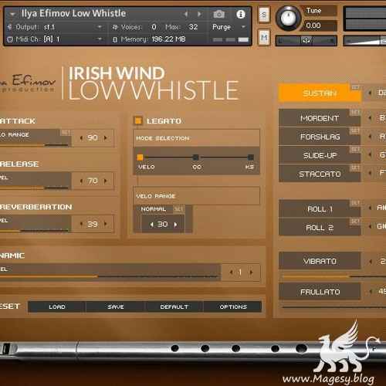Click SET tag on Sustain button
Viewport: 386px width, 386px height.
355,87
